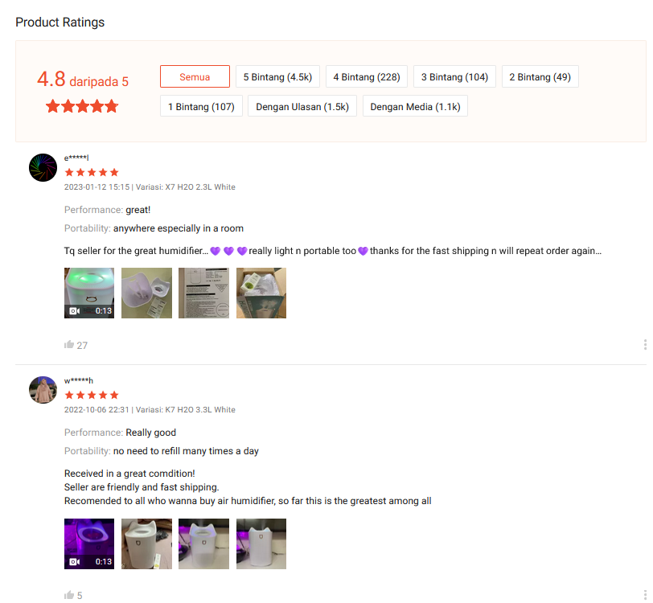Open the three-dot menu on w*****h's review
This screenshot has height=603, width=653.
click(645, 595)
